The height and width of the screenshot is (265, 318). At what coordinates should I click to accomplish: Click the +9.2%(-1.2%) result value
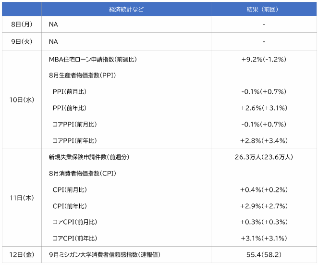(264, 59)
